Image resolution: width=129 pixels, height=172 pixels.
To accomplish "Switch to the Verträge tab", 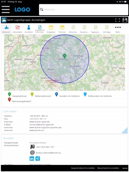I will (x=107, y=29).
